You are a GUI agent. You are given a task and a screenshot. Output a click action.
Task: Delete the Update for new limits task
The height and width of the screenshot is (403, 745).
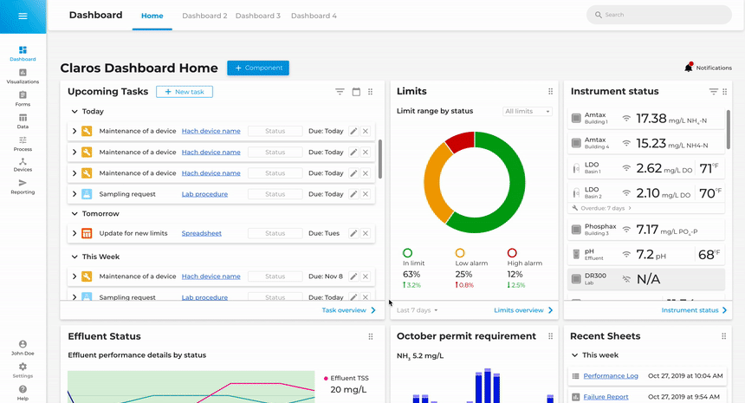(x=366, y=233)
